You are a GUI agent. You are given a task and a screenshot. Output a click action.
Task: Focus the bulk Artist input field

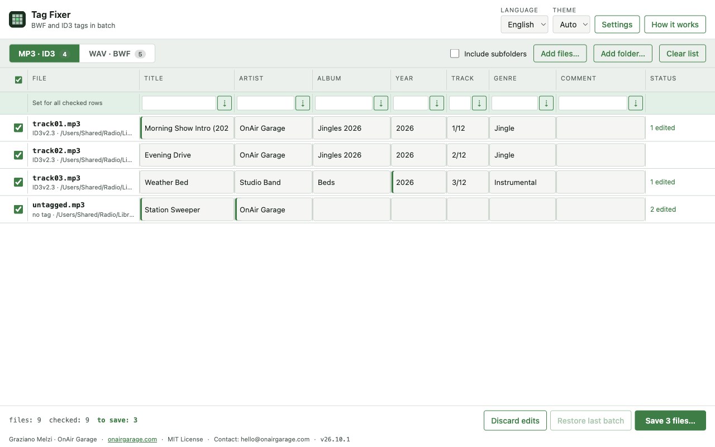(265, 103)
